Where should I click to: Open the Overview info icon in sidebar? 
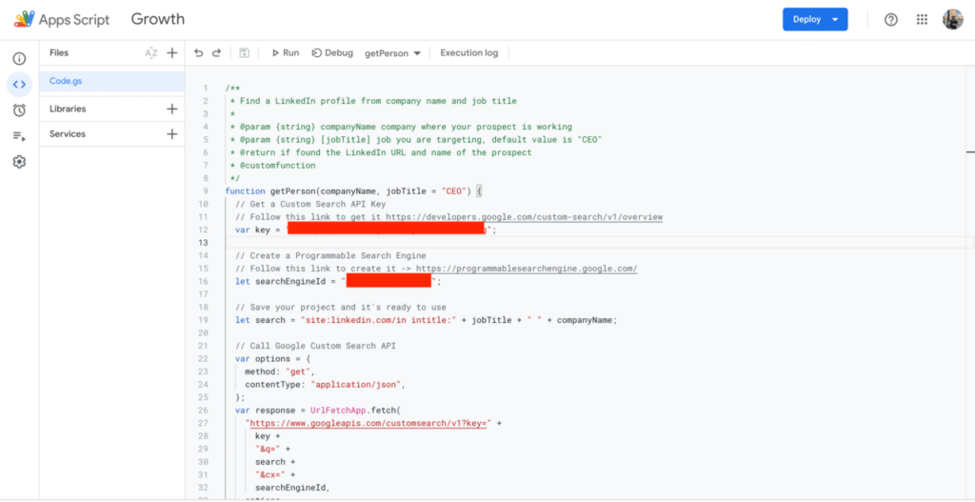[x=19, y=58]
